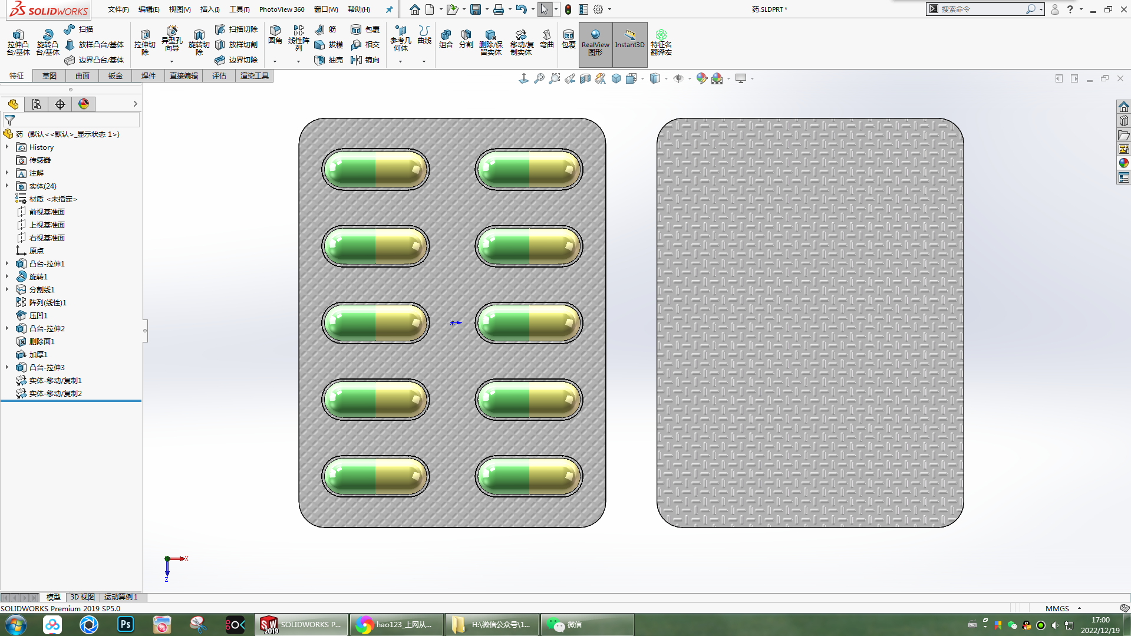This screenshot has width=1131, height=636.
Task: Select the 线性阵列 linear pattern tool
Action: 299,39
